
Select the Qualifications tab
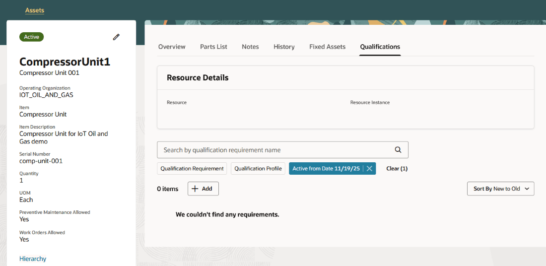coord(380,47)
